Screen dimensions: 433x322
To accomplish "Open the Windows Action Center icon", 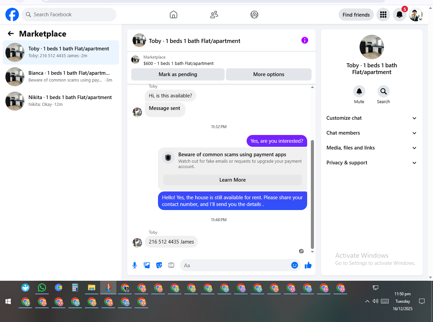I will pos(422,301).
